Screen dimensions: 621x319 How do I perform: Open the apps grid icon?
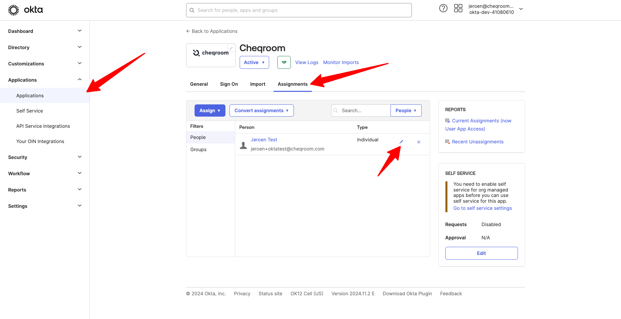tap(458, 8)
